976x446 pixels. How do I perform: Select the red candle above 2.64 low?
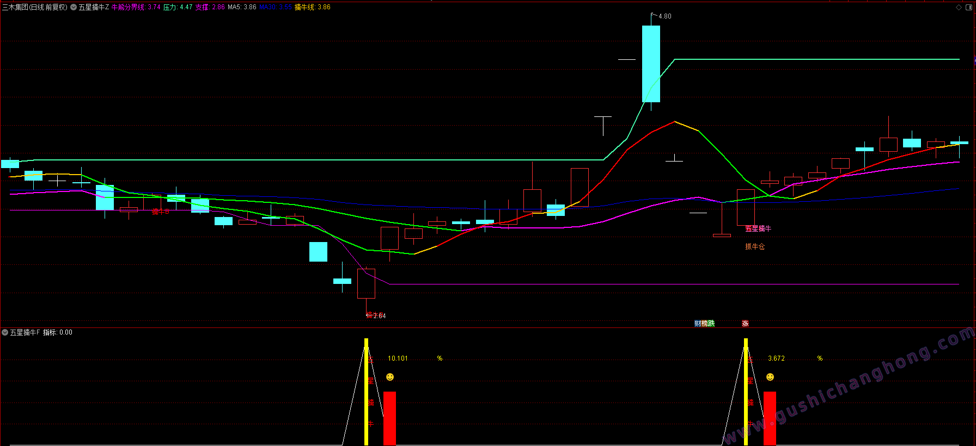(x=366, y=283)
